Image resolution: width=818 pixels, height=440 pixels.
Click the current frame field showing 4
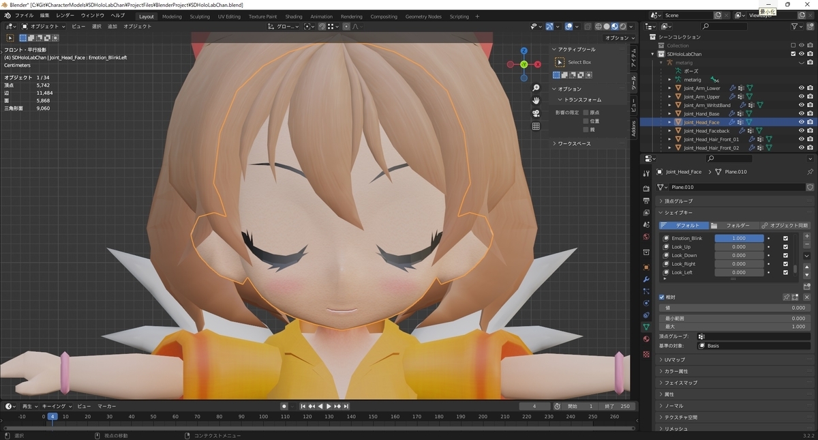[534, 406]
